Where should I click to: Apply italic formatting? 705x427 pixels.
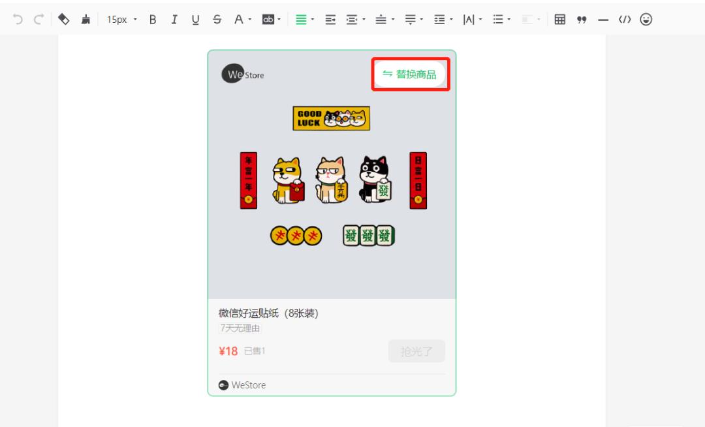tap(174, 20)
